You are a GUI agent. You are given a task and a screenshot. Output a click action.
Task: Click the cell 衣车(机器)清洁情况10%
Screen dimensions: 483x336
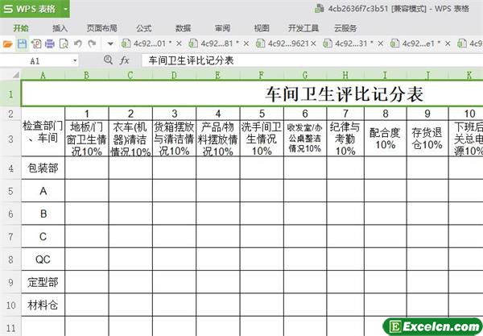(130, 139)
